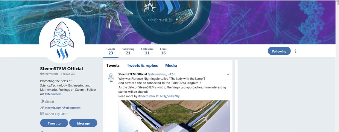The width and height of the screenshot is (339, 132).
Task: Expand the tweet options chevron
Action: [228, 74]
